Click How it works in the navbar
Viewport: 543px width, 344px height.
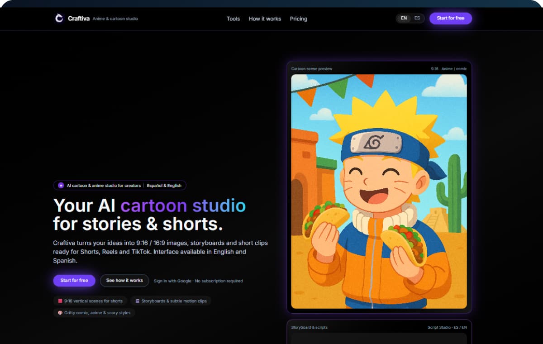pyautogui.click(x=265, y=19)
